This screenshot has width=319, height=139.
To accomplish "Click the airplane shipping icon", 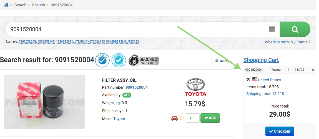I will pyautogui.click(x=248, y=79).
